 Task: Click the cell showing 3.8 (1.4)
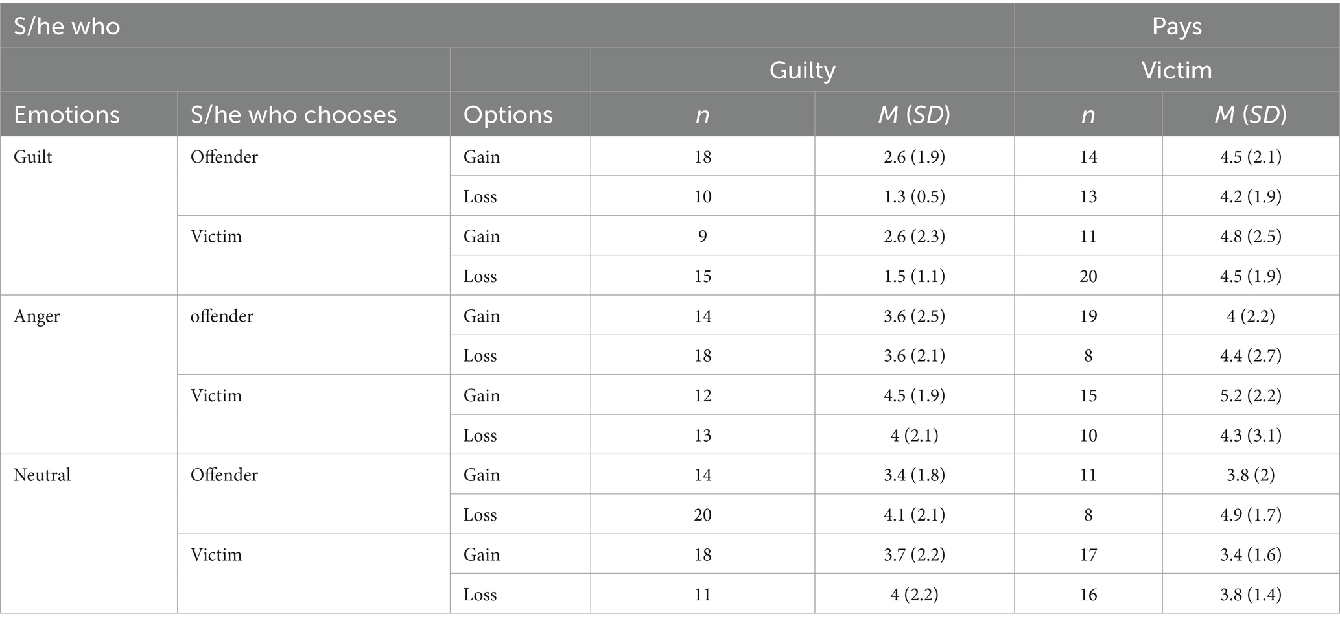pyautogui.click(x=1251, y=594)
